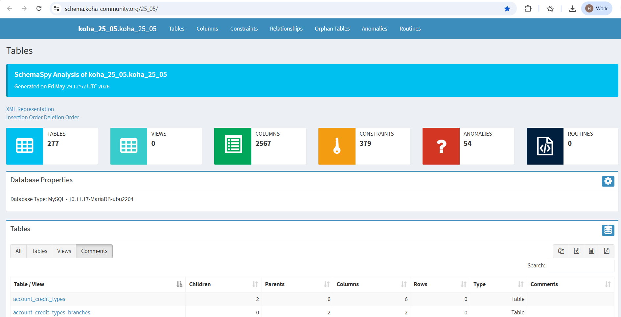Click the ANOMALIES count 54
This screenshot has height=317, width=621.
click(468, 144)
